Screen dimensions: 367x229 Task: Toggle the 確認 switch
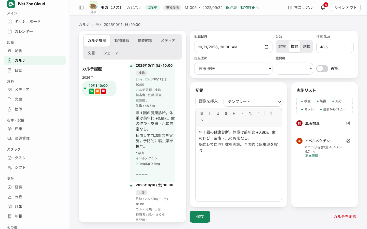tap(322, 69)
